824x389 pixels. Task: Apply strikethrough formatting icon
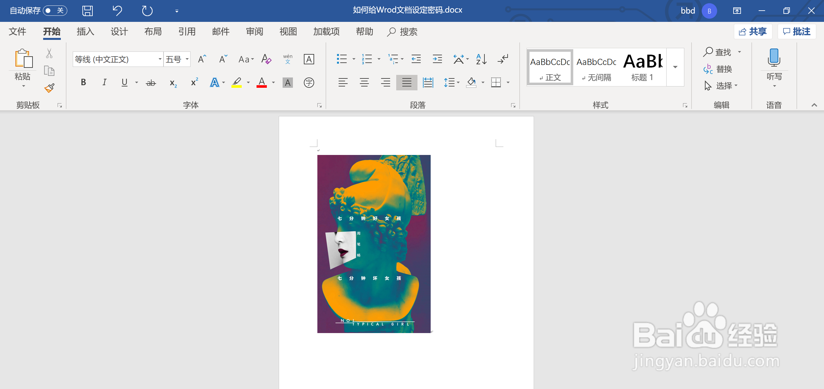(151, 83)
